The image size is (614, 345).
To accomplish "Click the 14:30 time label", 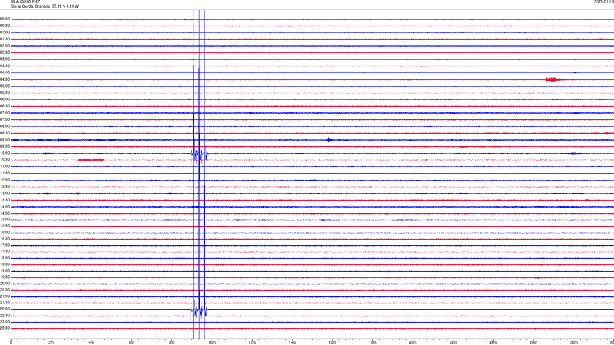I will (4, 213).
